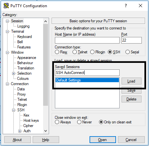Viewport: 149px width, 146px height.
Task: Collapse the SSH tree node
Action: [x=13, y=110]
